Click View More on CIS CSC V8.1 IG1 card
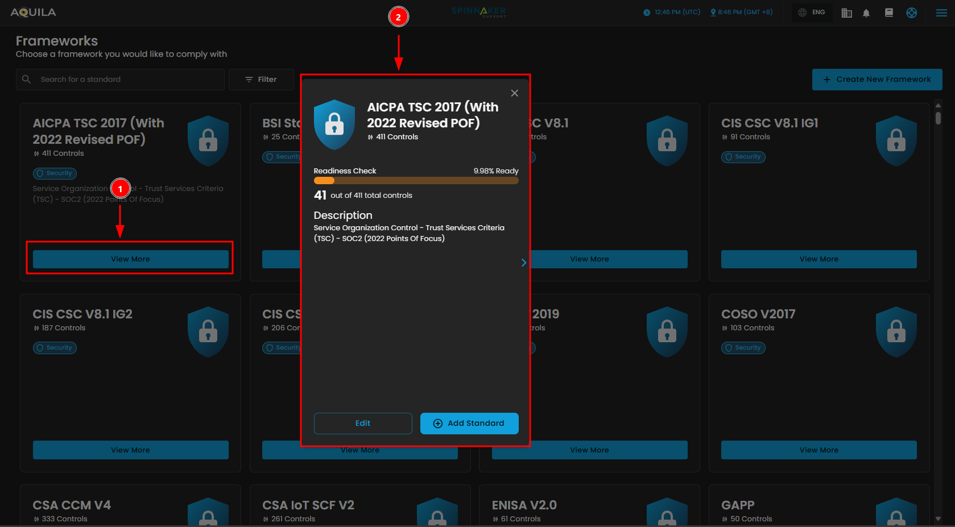Viewport: 955px width, 527px height. click(x=818, y=259)
